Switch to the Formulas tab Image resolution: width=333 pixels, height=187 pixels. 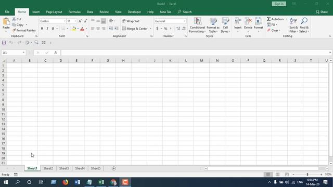[74, 12]
